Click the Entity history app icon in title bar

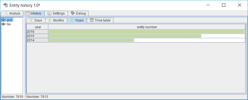click(x=5, y=5)
